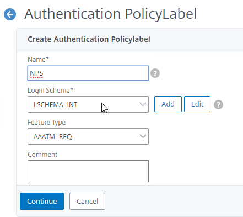Viewport: 243px width, 217px height.
Task: Select the LSCHEMA_INT value in Login Schema
Action: click(x=55, y=105)
